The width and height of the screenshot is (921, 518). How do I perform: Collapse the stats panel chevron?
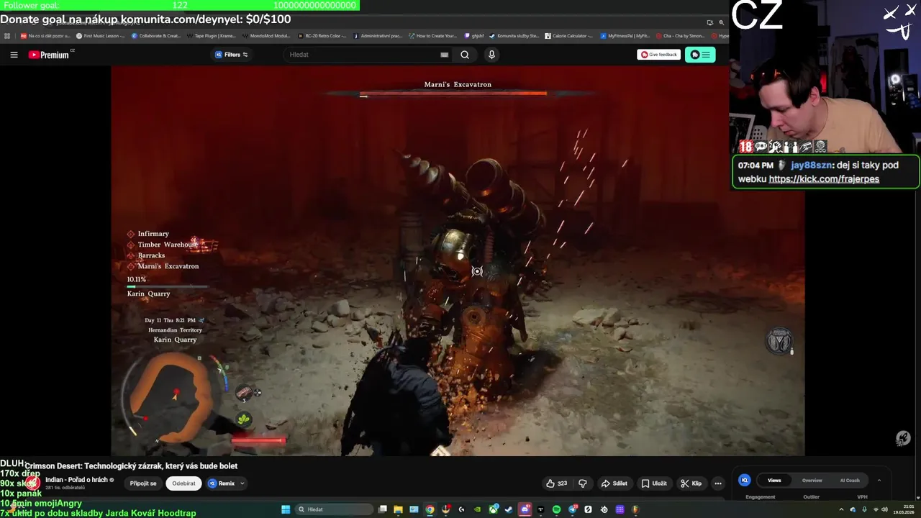879,480
